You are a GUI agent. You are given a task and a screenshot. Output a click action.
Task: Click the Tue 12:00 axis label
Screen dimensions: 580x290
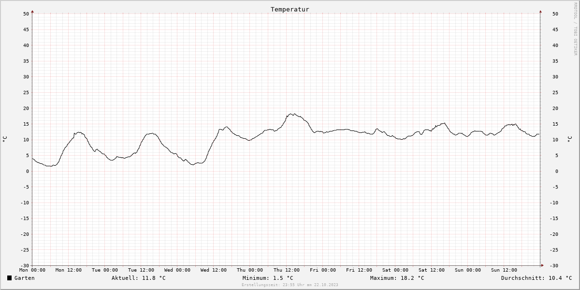point(141,270)
